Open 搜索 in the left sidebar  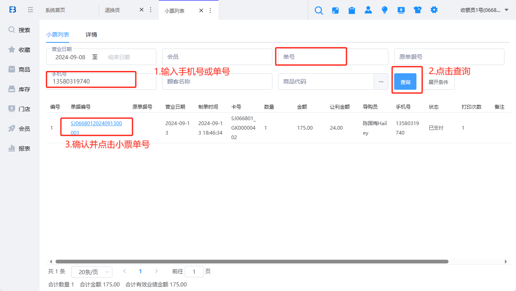pos(20,30)
